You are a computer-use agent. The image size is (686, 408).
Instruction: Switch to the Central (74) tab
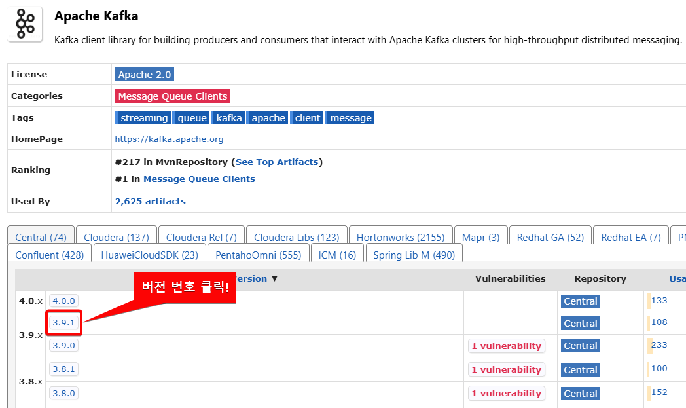click(x=41, y=237)
